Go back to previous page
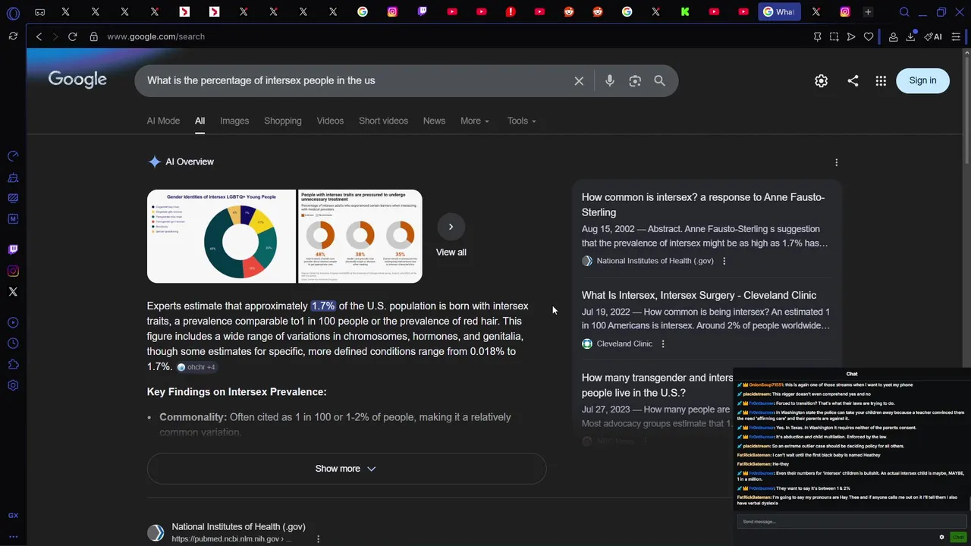This screenshot has height=546, width=971. pyautogui.click(x=39, y=36)
